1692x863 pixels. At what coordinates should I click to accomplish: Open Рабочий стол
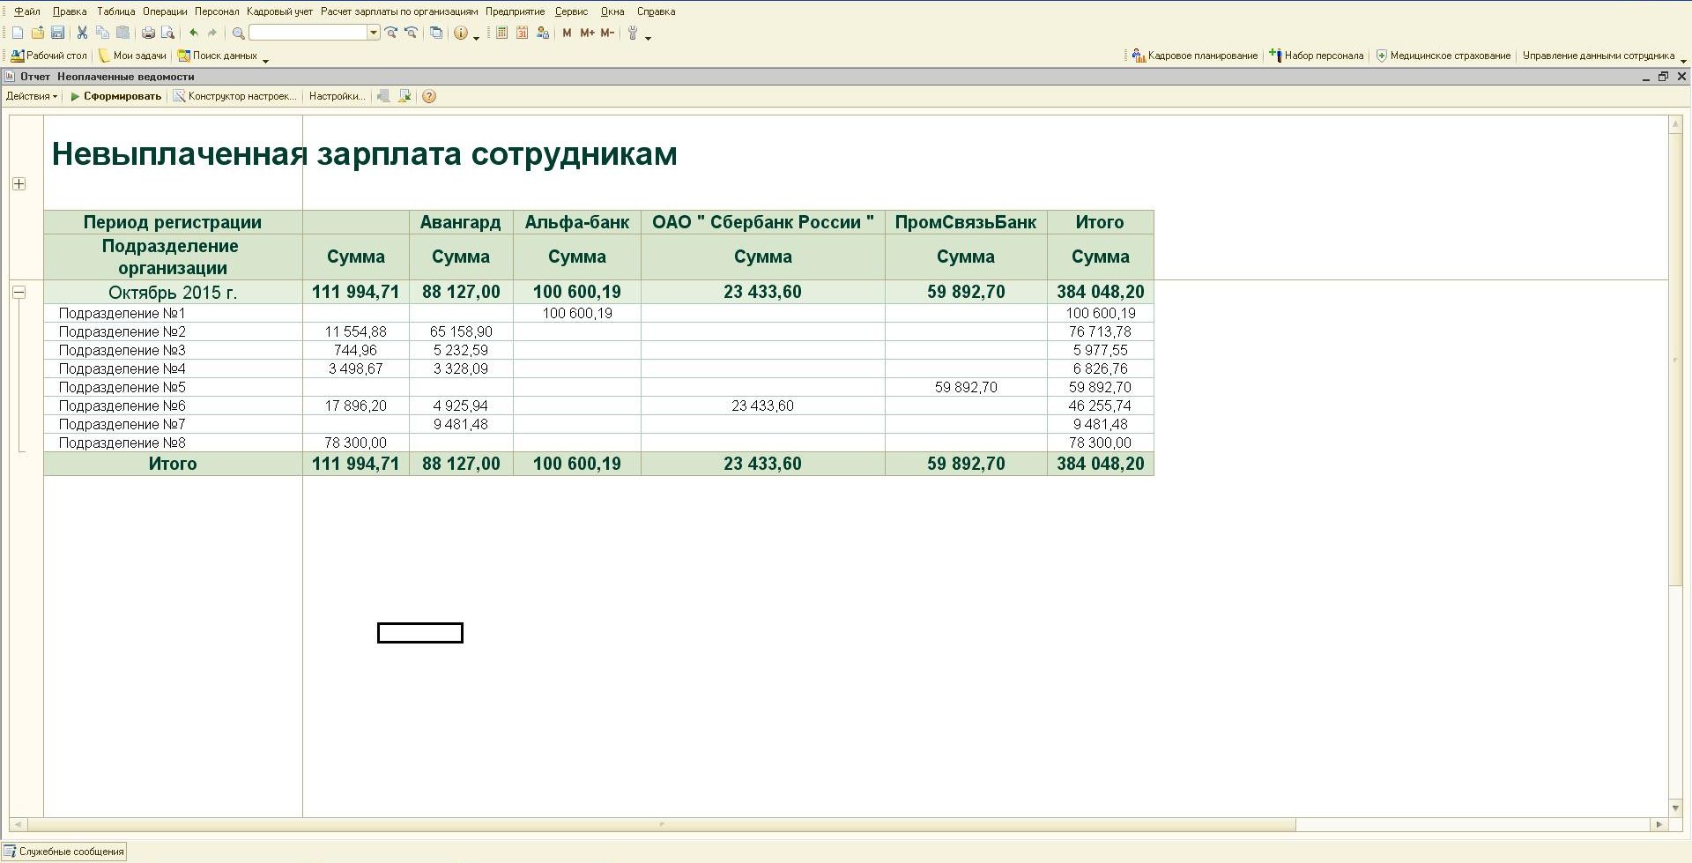tap(49, 56)
